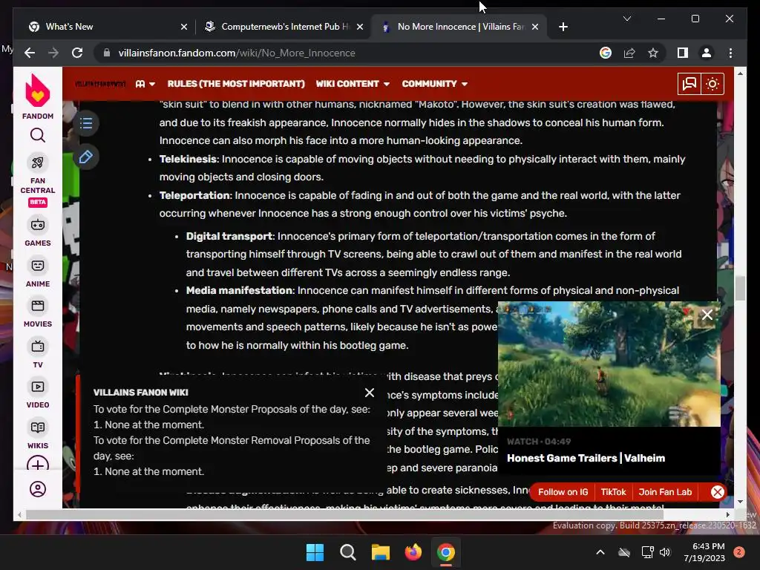
Task: Open Windows taskbar search
Action: pyautogui.click(x=348, y=552)
